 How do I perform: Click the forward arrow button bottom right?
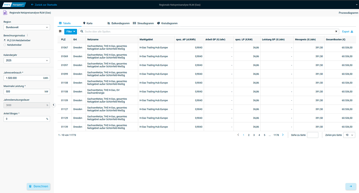click(351, 186)
